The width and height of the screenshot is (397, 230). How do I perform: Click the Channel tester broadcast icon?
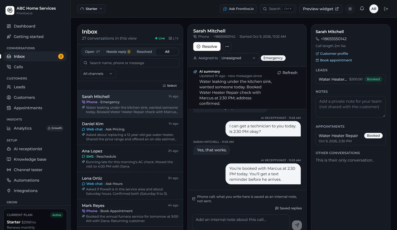click(x=9, y=170)
